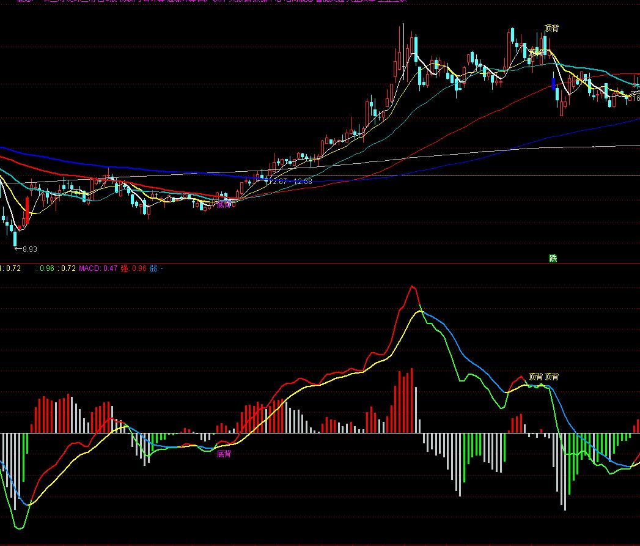Click the green 0.96 value in the indicator header
Screen dimensions: 640x546
[47, 268]
